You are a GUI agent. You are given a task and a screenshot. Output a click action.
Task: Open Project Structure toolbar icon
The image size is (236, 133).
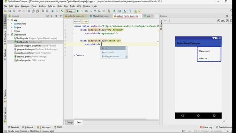119,11
